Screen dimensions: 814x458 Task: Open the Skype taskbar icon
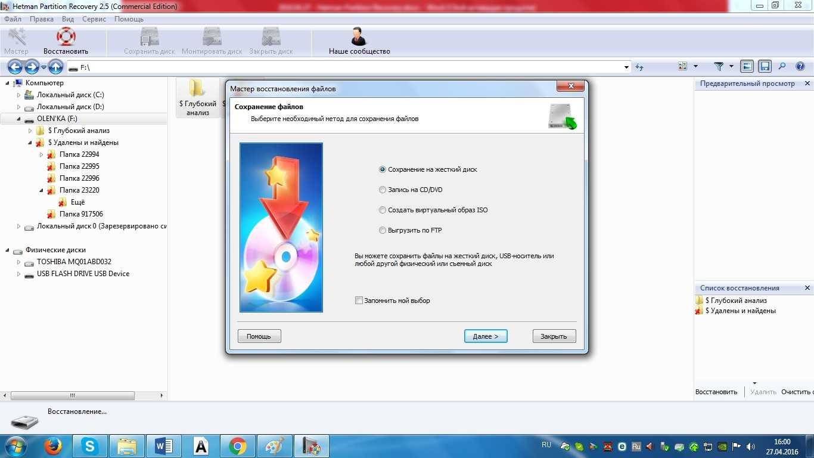(91, 446)
